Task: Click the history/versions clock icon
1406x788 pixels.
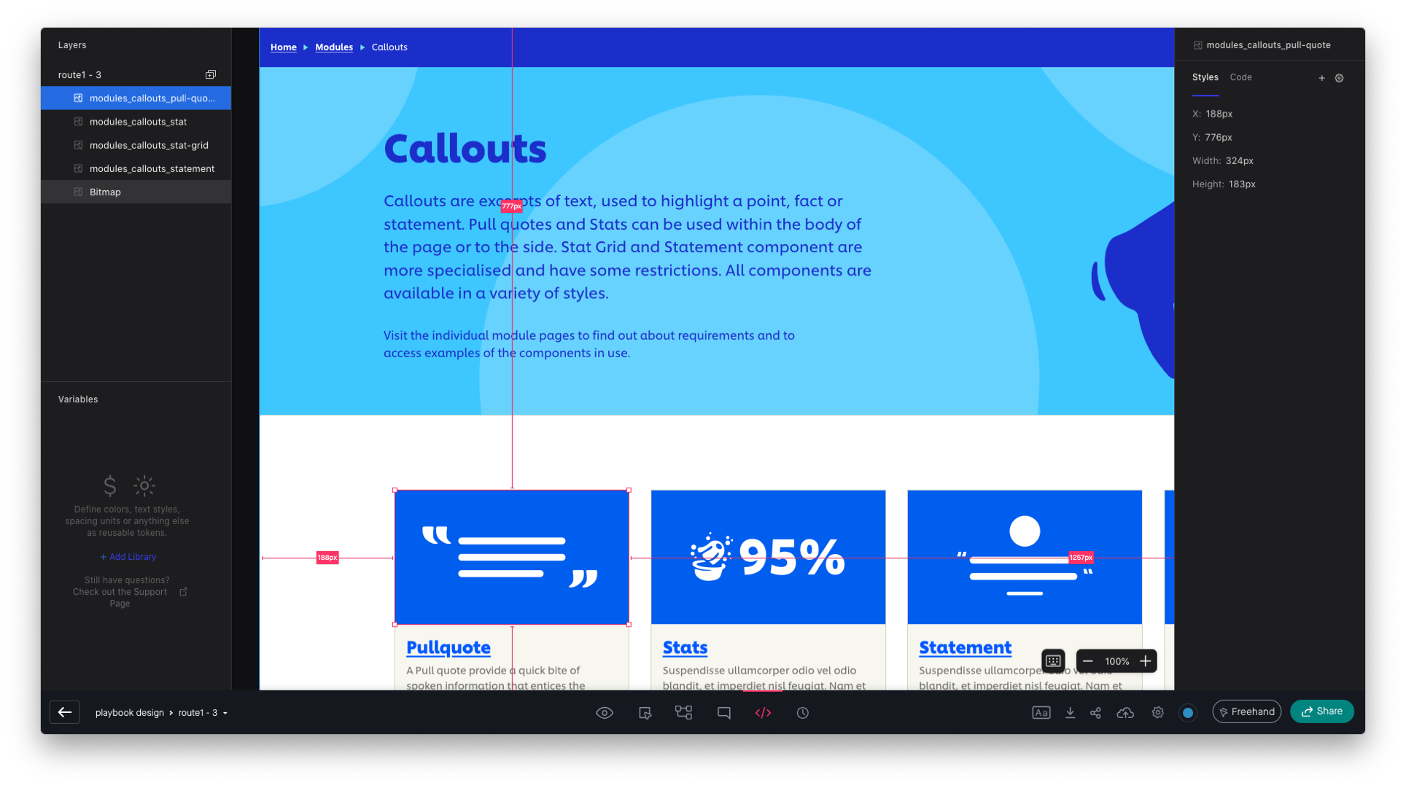Action: click(x=801, y=713)
